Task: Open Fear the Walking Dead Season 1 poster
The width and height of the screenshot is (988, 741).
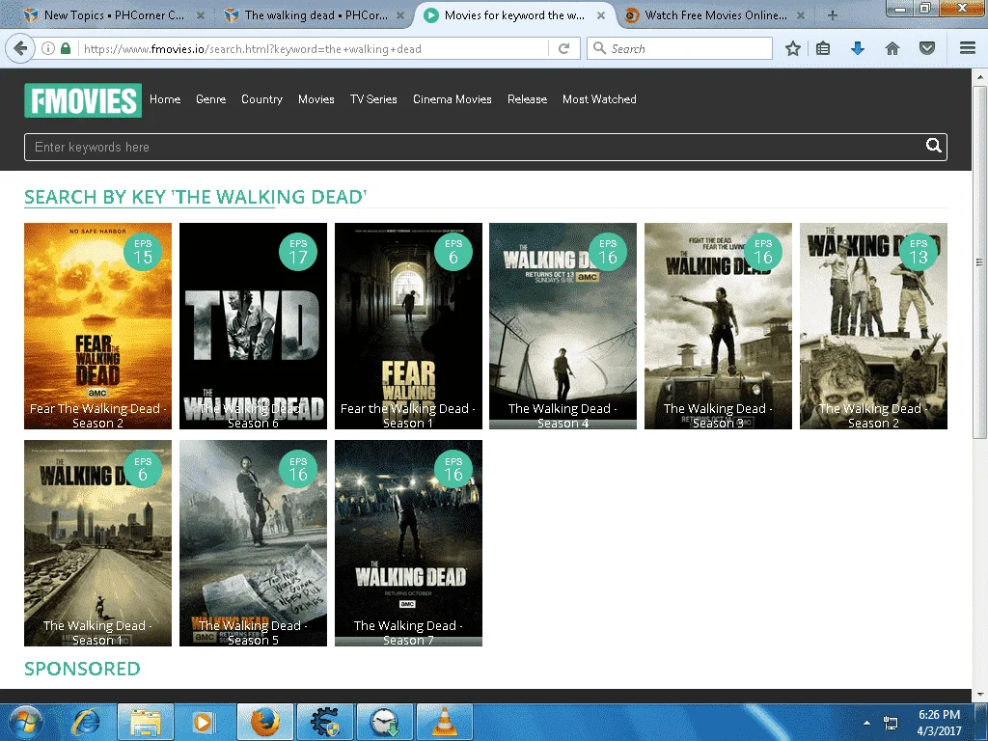Action: tap(408, 326)
